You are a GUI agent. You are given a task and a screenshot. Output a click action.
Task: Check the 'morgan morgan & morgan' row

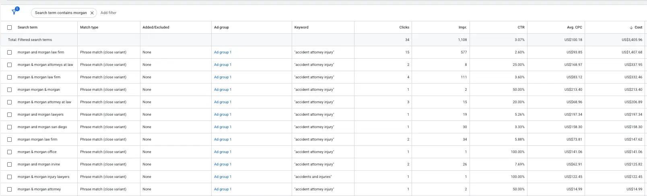[x=10, y=90]
